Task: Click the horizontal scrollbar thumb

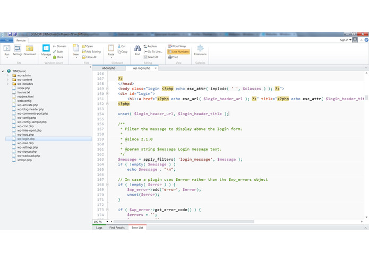Action: [184, 222]
